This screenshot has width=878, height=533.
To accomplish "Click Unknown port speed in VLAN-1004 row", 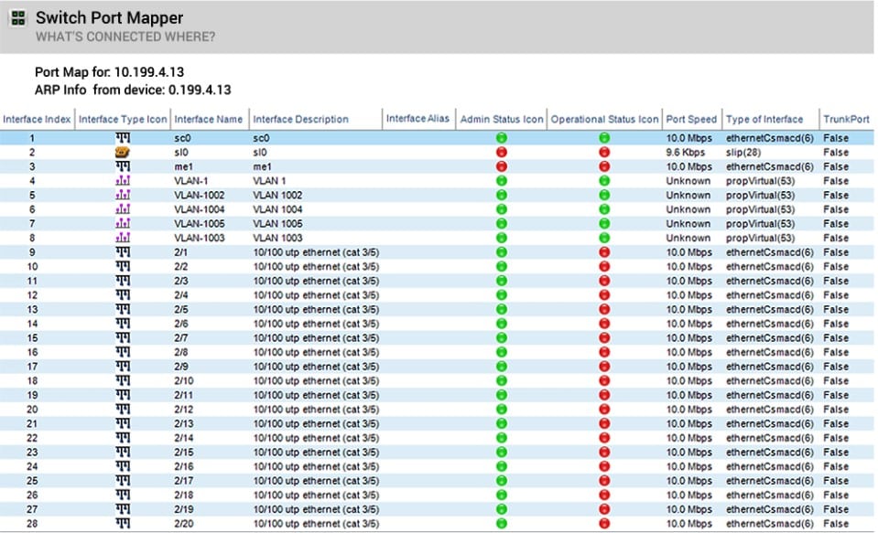I will tap(688, 209).
